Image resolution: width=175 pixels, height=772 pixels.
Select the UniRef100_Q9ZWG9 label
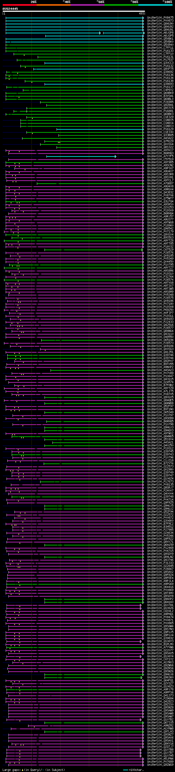[x=160, y=765]
